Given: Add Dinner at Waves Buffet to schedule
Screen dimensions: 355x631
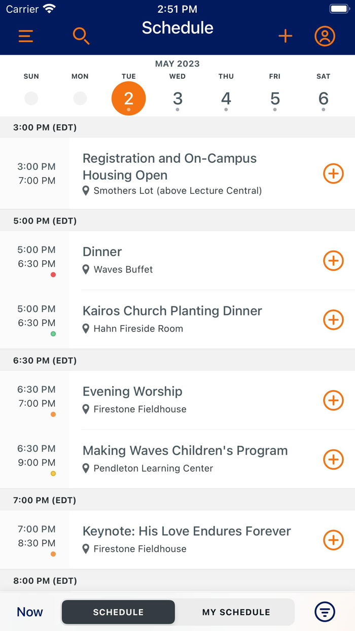Looking at the screenshot, I should [x=333, y=261].
